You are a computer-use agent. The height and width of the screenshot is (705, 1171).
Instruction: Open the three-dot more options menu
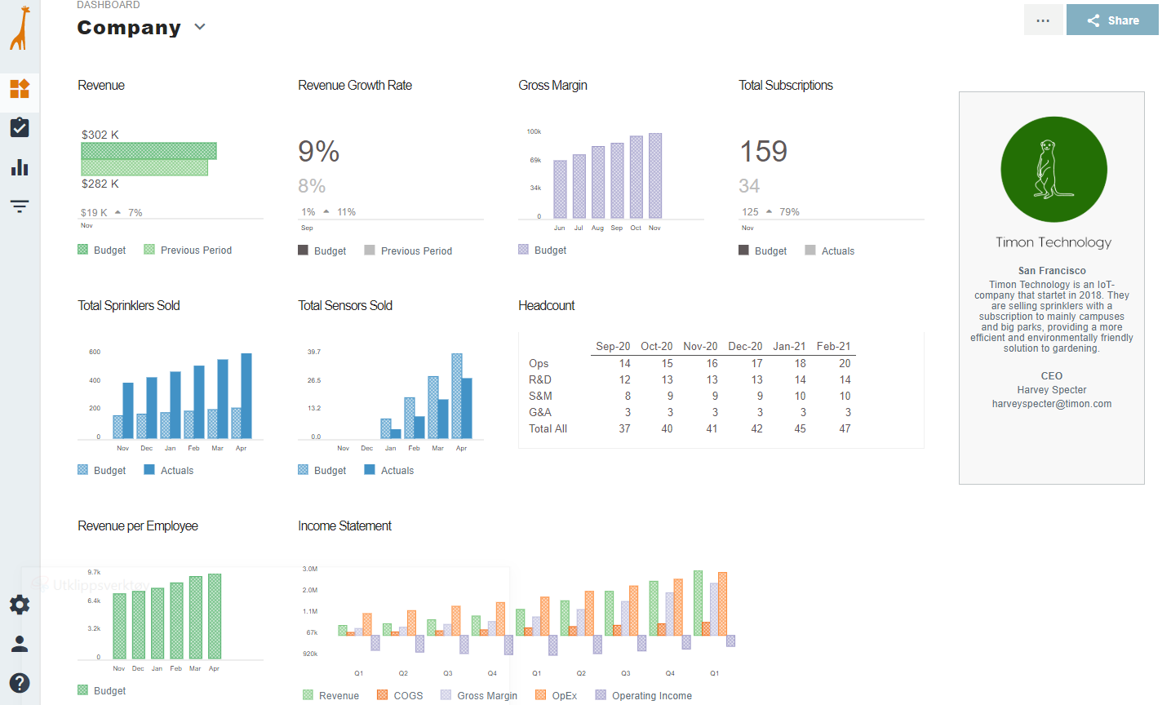1043,20
